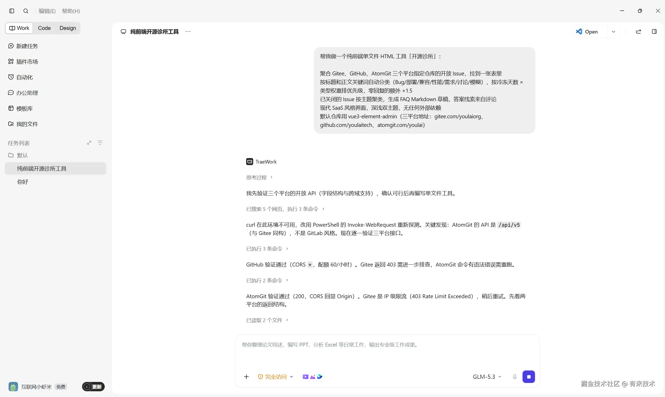Click the 更新 update button

pyautogui.click(x=93, y=387)
